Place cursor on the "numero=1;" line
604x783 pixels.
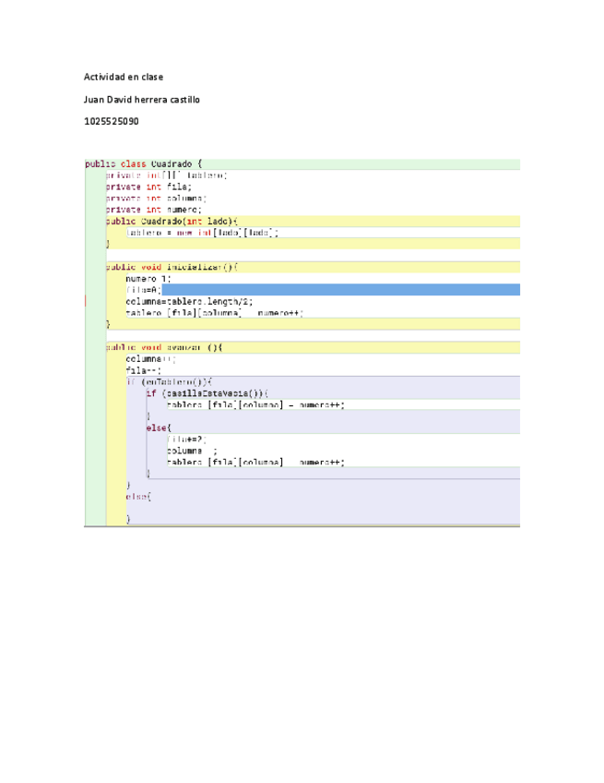point(148,278)
